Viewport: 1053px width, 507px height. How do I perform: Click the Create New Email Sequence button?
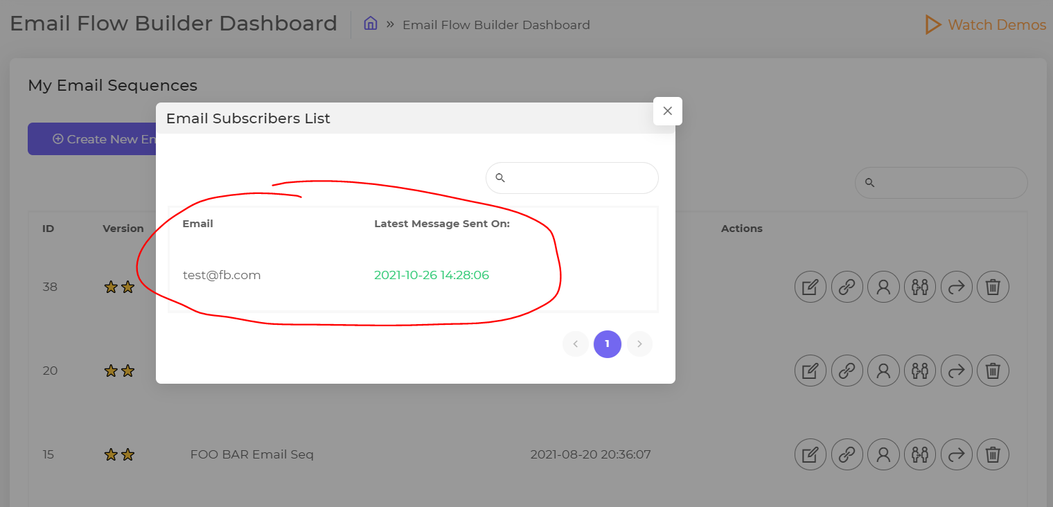click(x=92, y=139)
